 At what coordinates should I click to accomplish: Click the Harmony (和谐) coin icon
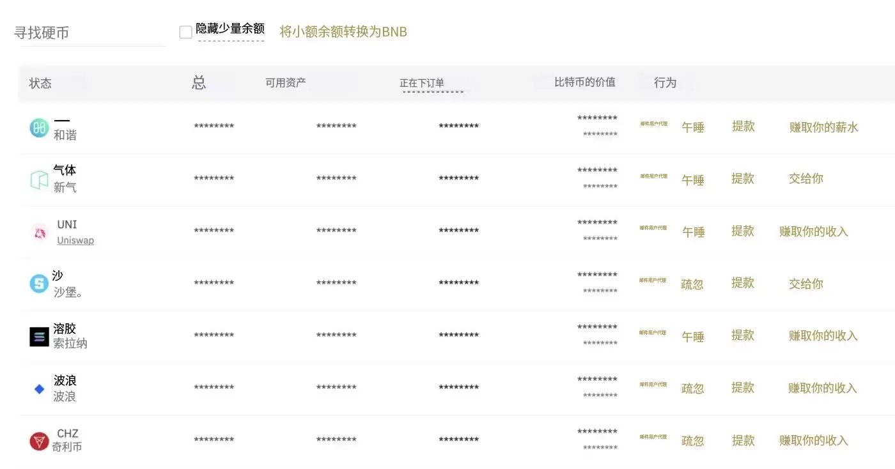(39, 128)
